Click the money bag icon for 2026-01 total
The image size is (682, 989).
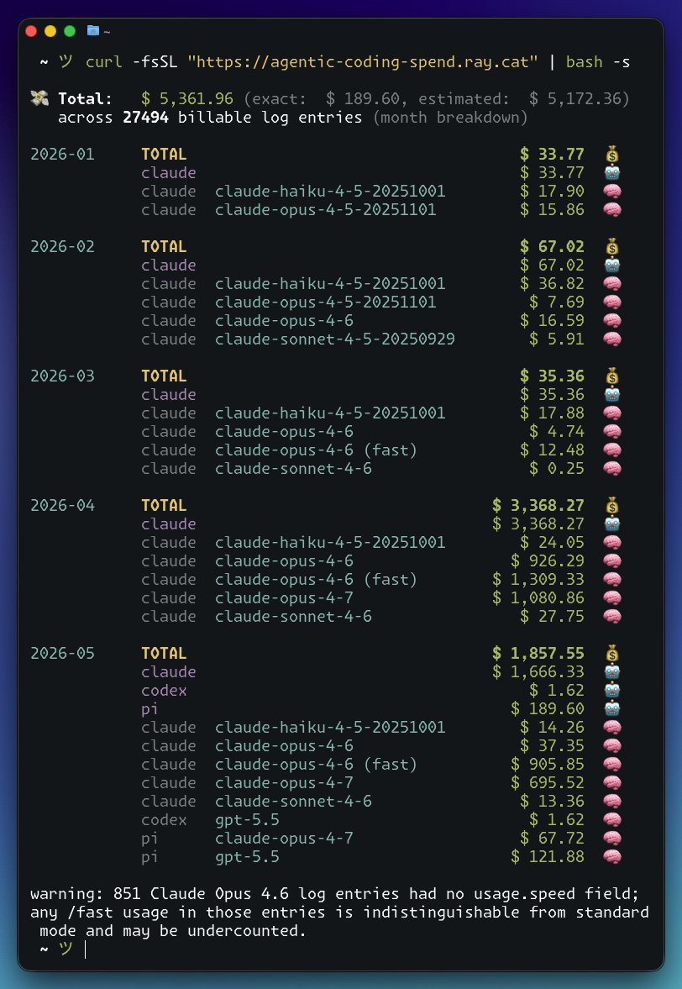click(x=612, y=154)
